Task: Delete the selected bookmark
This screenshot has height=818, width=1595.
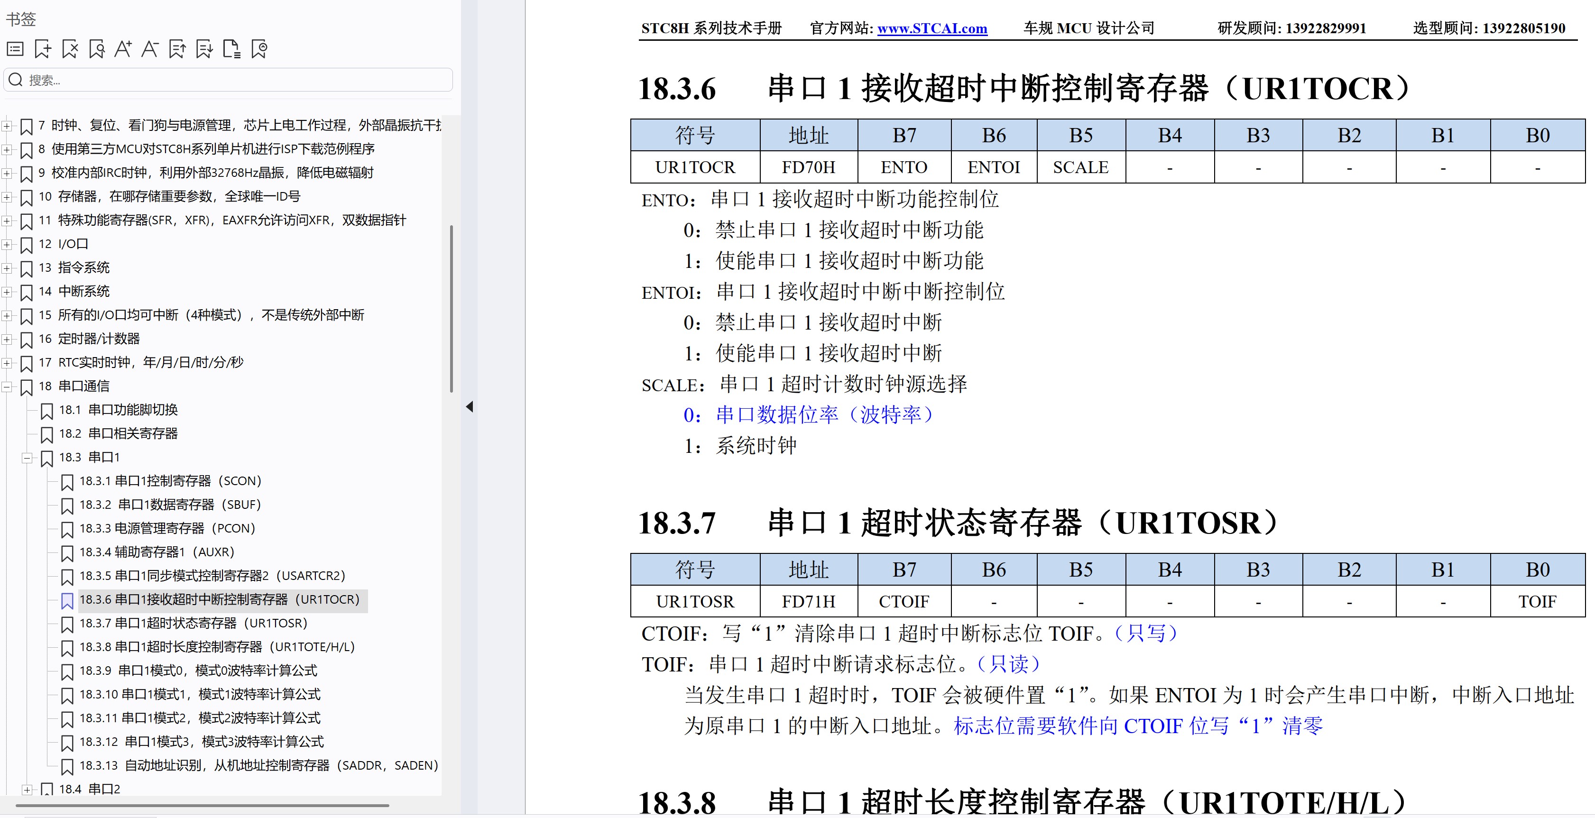Action: (69, 49)
